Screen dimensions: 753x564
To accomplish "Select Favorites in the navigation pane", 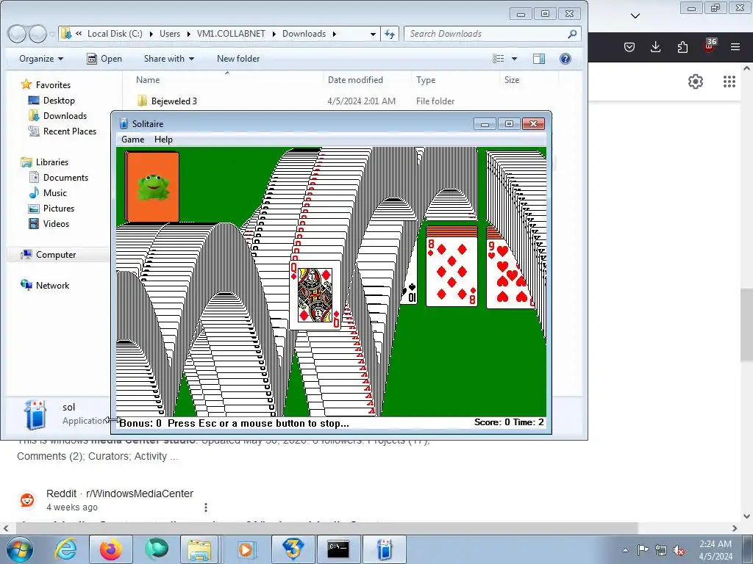I will point(53,85).
